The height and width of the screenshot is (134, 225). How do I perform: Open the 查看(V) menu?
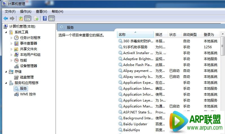42,12
